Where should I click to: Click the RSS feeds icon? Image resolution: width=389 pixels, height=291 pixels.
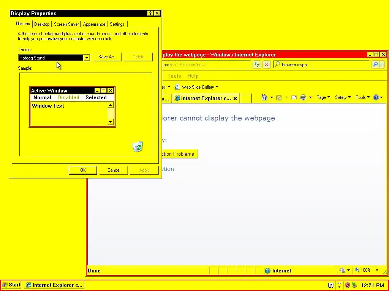[278, 97]
